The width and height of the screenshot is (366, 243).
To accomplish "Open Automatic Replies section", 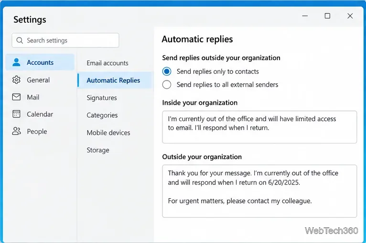I will (x=115, y=81).
